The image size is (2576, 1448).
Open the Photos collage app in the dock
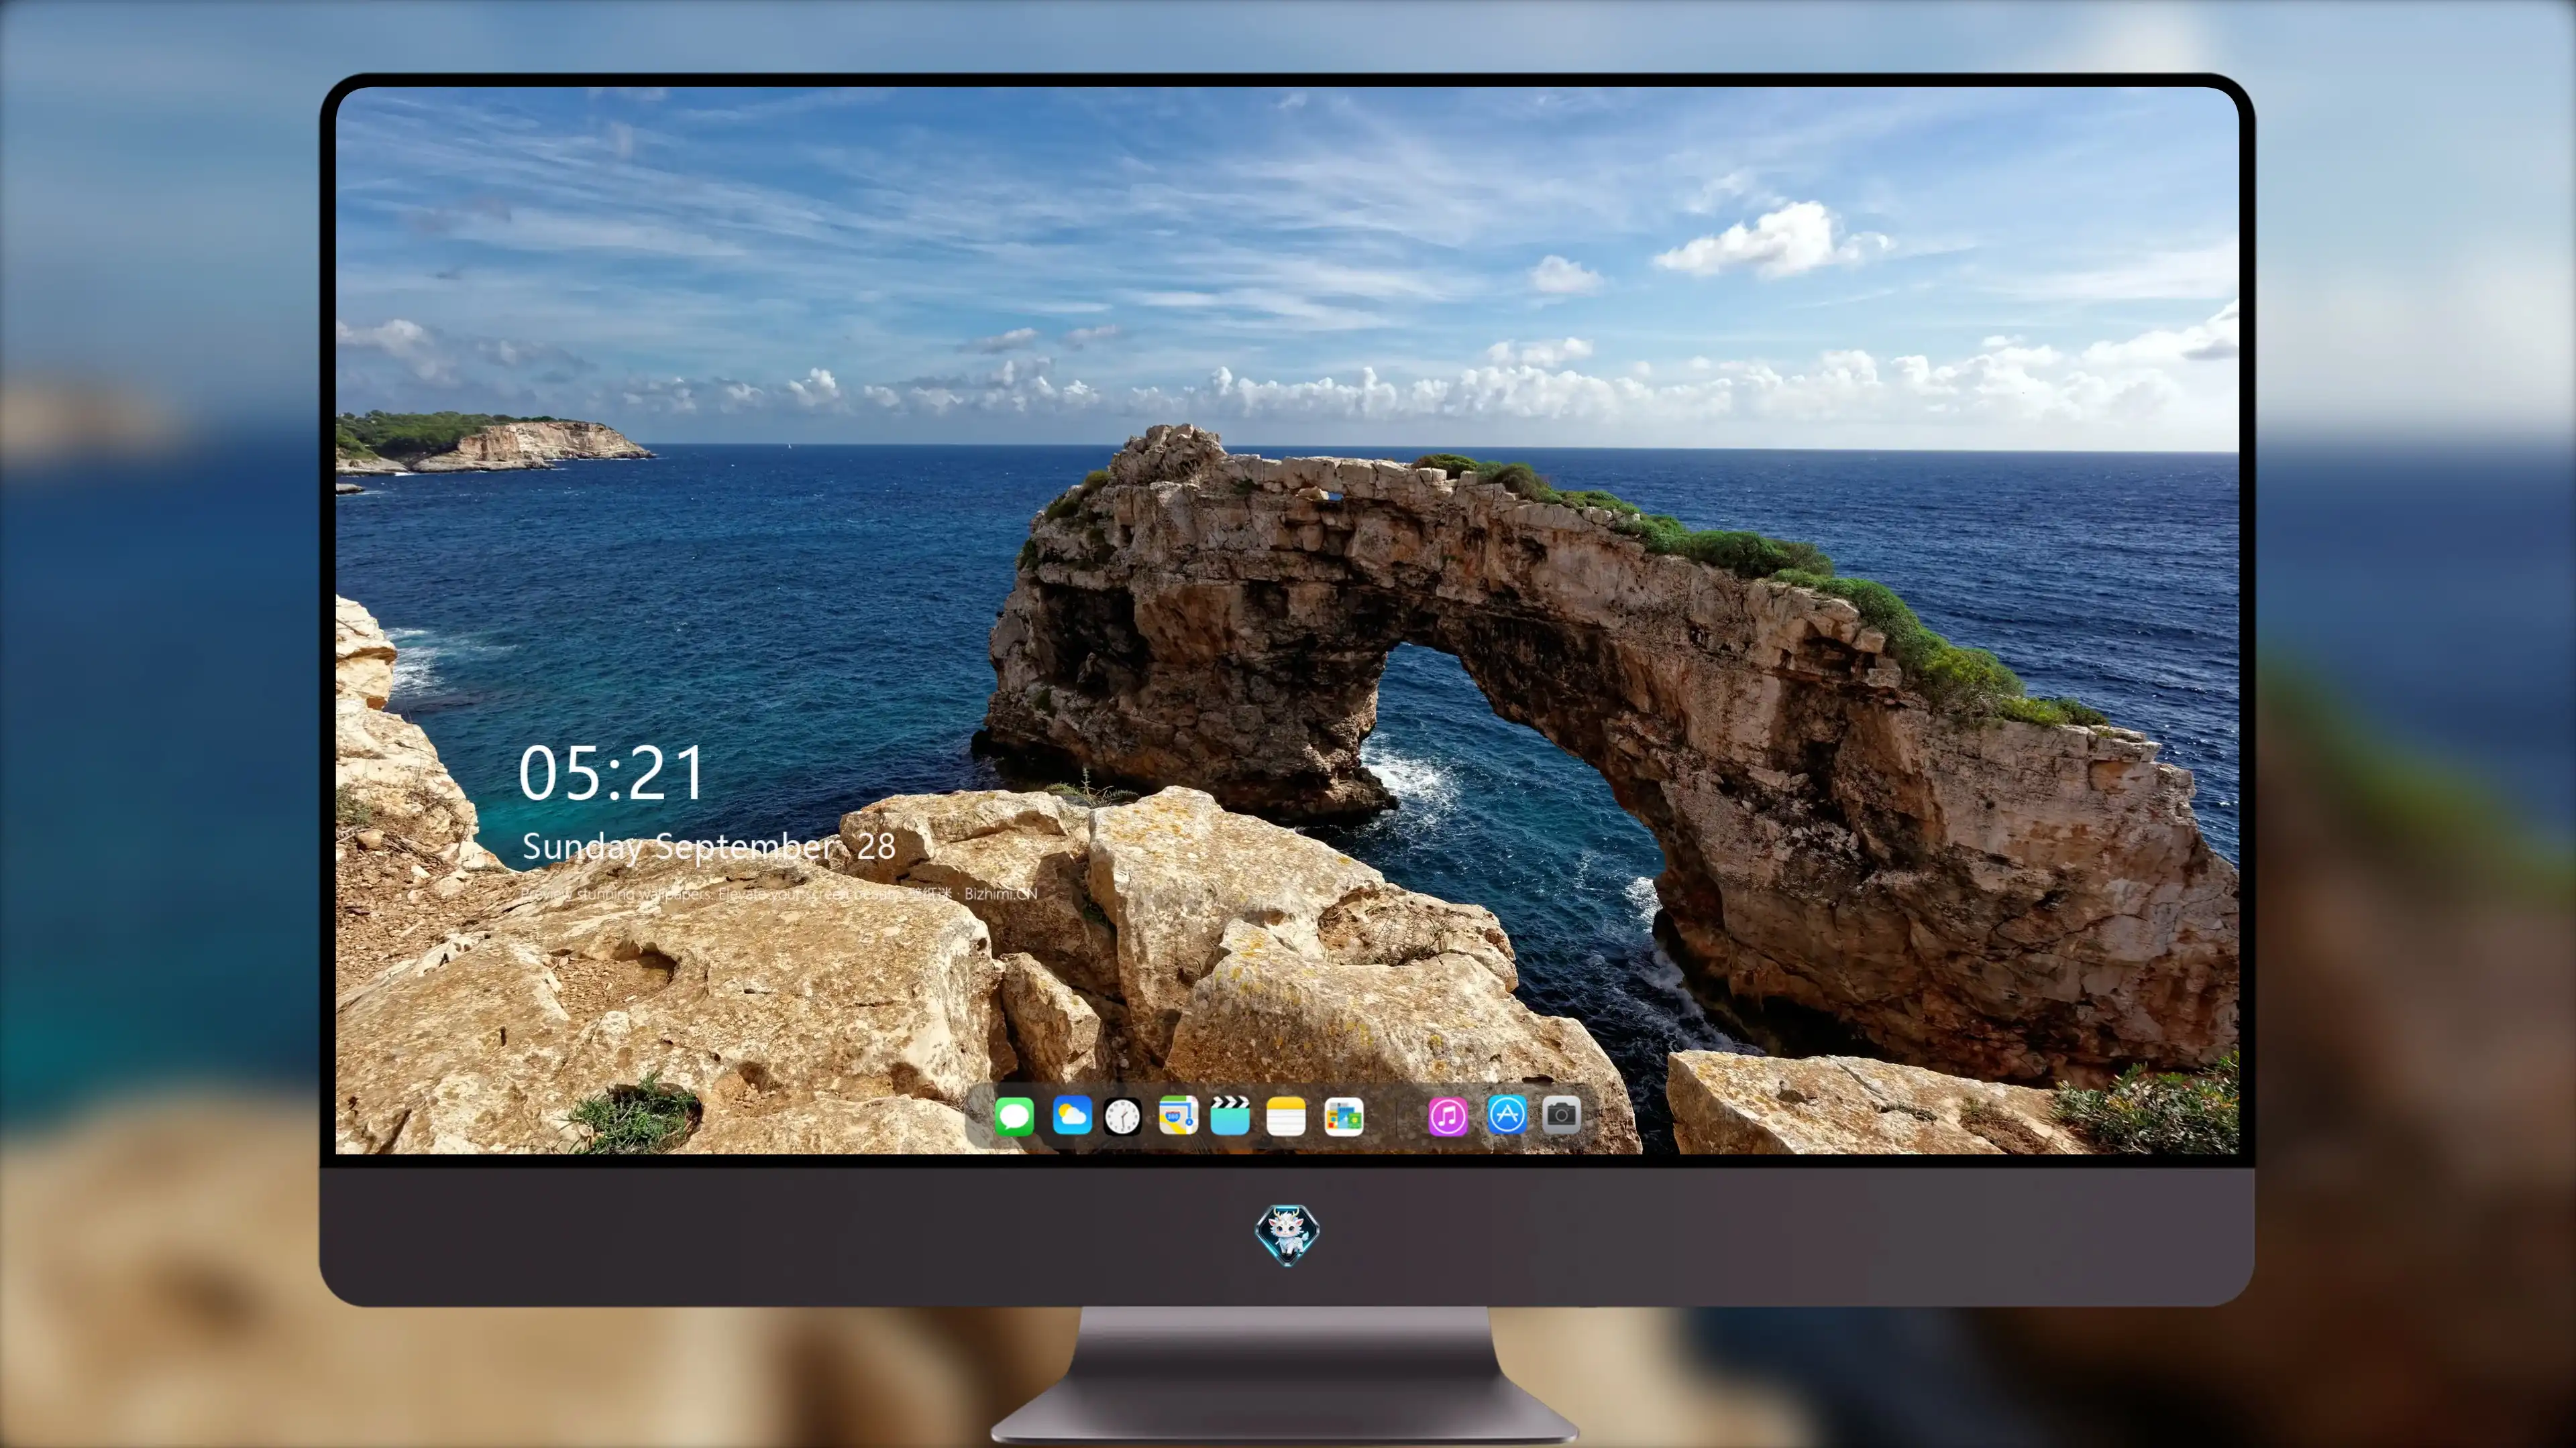coord(1343,1116)
